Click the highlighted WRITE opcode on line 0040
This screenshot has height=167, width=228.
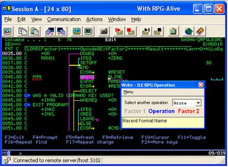[87, 77]
